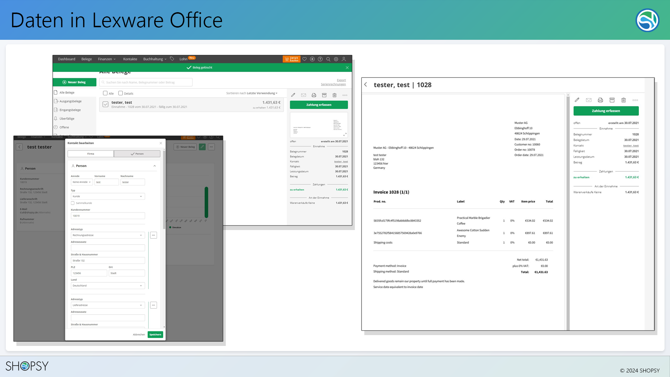This screenshot has height=377, width=670.
Task: Click back arrow beside 'test tester' contact
Action: (19, 147)
